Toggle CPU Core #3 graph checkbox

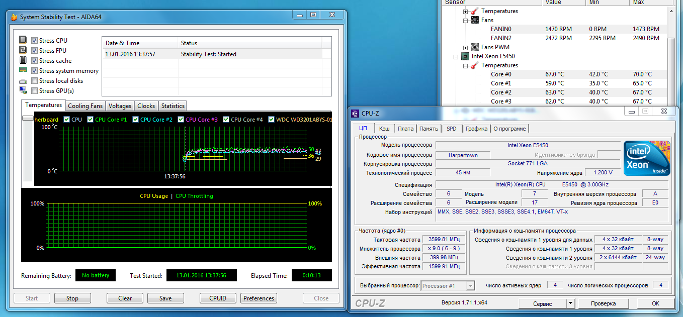pos(181,120)
